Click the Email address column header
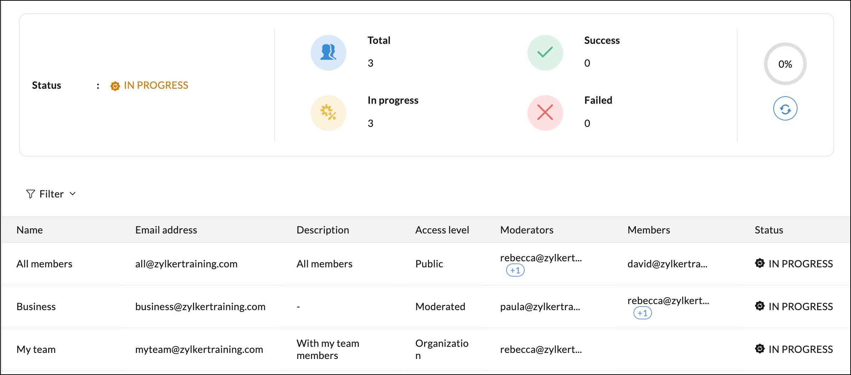Image resolution: width=851 pixels, height=375 pixels. [166, 230]
